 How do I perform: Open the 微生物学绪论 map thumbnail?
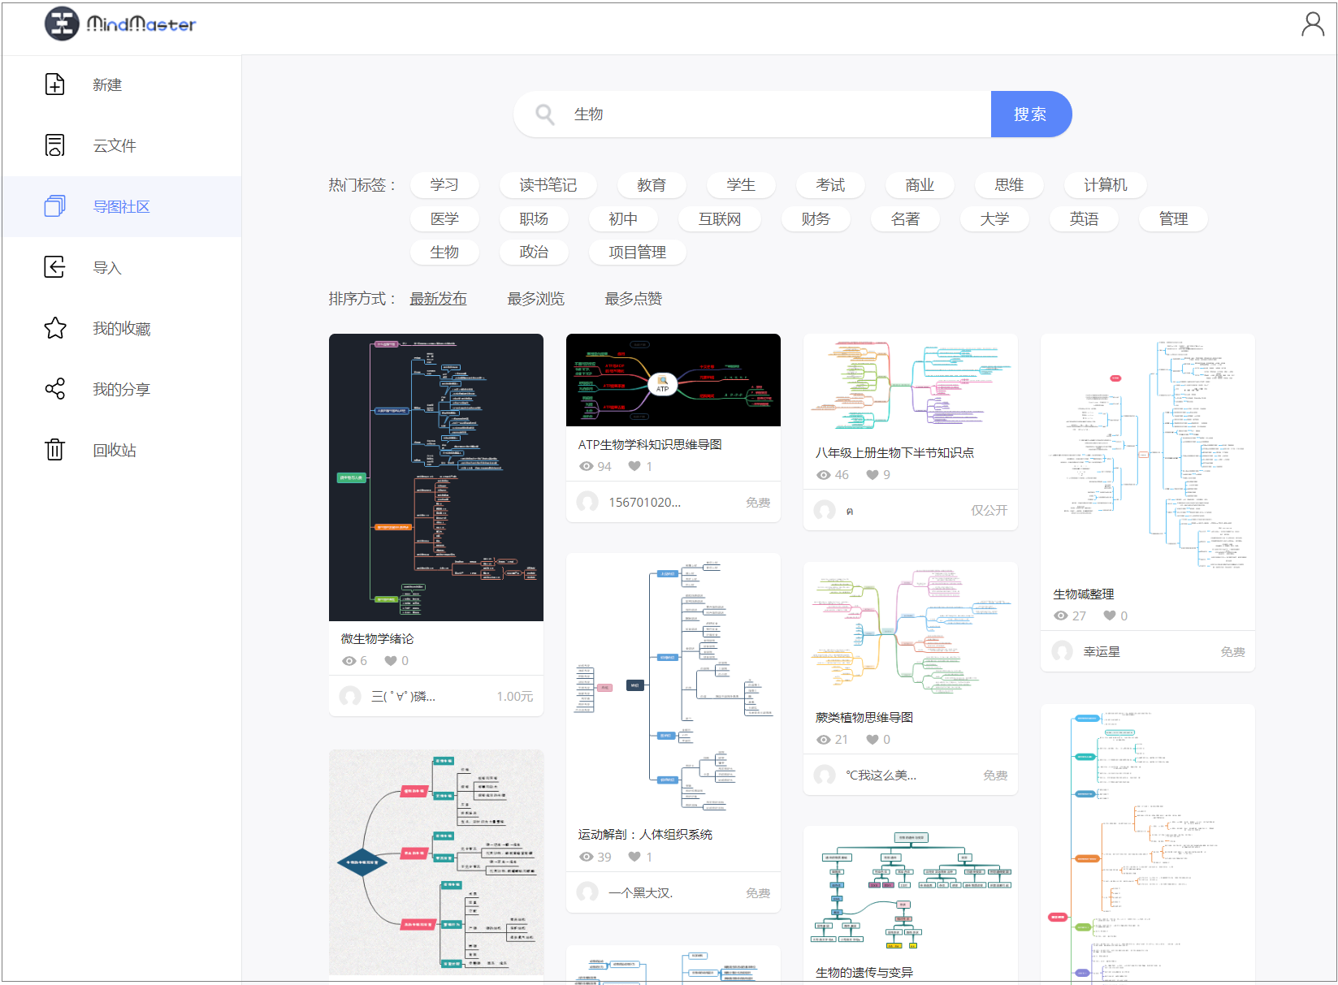point(436,477)
